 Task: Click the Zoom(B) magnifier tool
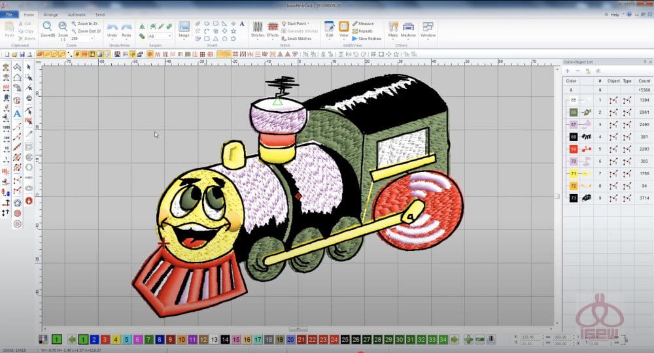(x=48, y=29)
